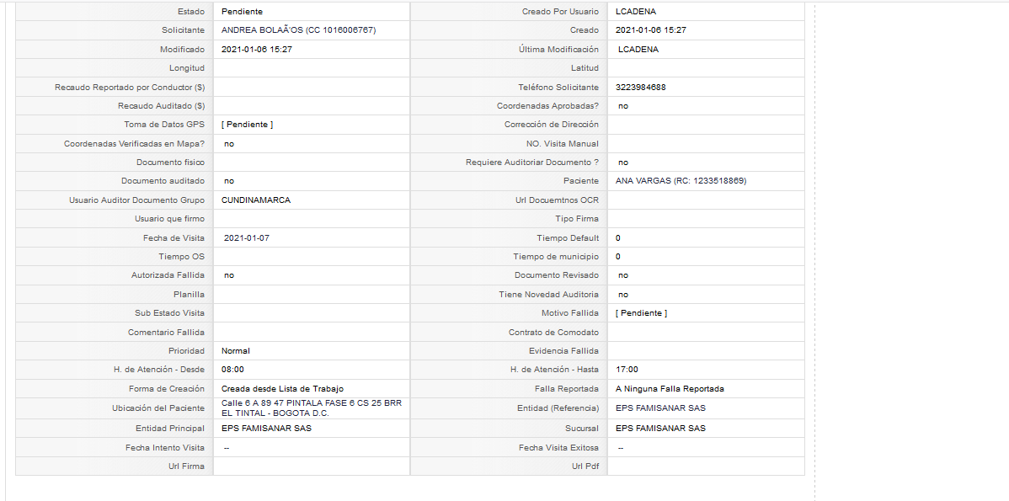This screenshot has width=1009, height=501.
Task: Click the Paciente ANA VARGAS value
Action: coord(681,181)
